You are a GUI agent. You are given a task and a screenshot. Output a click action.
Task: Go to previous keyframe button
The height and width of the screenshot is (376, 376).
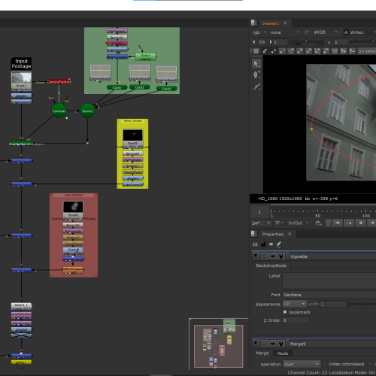349,223
